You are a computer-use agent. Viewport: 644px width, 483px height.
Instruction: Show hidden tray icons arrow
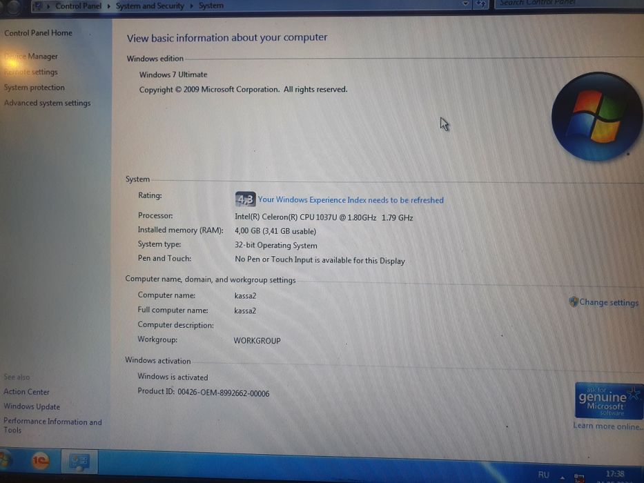pos(562,477)
